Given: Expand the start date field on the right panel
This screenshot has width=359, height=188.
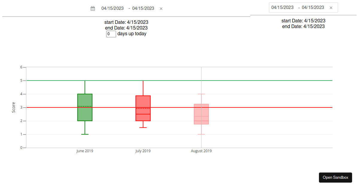Looking at the screenshot, I should 303,21.
